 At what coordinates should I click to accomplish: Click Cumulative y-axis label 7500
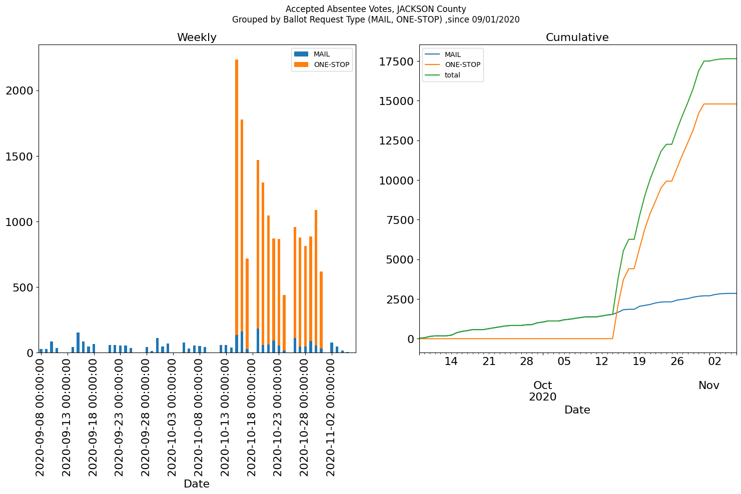coord(400,220)
